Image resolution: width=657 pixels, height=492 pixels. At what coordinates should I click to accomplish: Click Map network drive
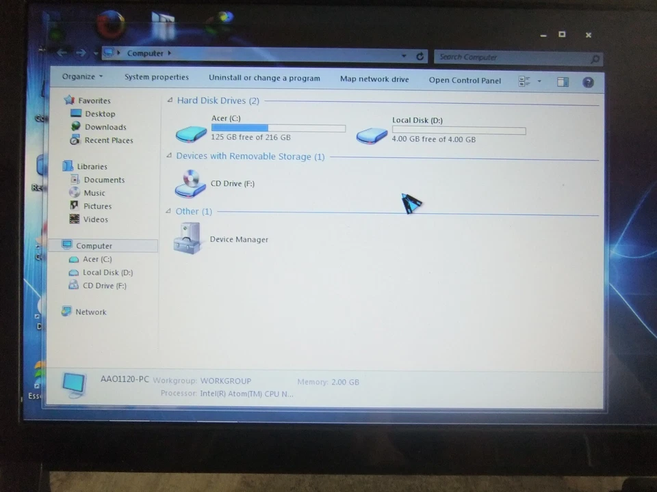pyautogui.click(x=374, y=79)
